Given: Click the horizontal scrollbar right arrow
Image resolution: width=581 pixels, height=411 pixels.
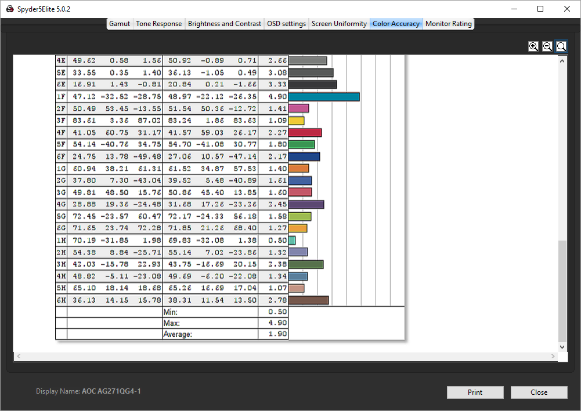Looking at the screenshot, I should point(553,356).
